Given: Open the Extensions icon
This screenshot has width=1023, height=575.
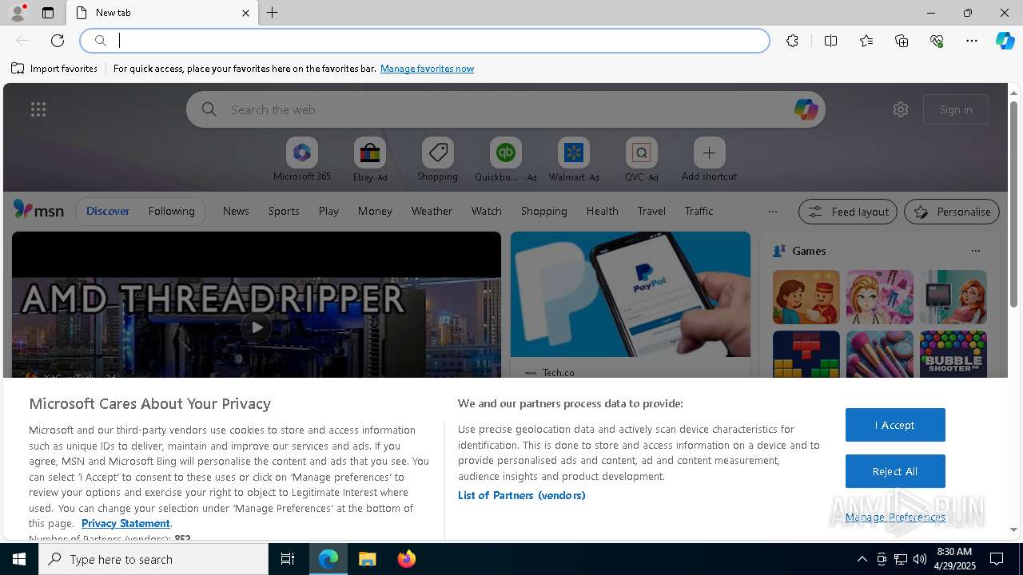Looking at the screenshot, I should tap(792, 41).
